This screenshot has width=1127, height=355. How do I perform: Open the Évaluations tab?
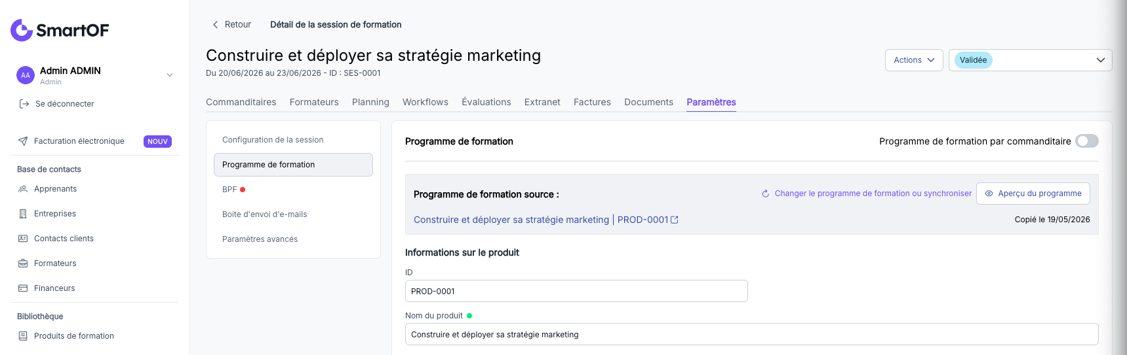486,102
